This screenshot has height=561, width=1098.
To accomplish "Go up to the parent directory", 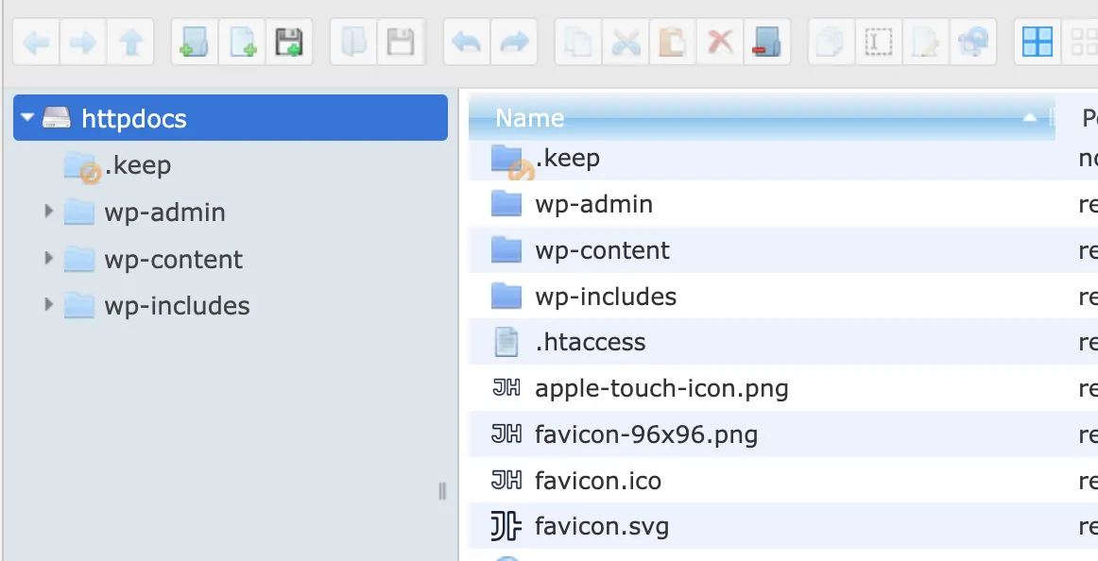I will tap(131, 42).
